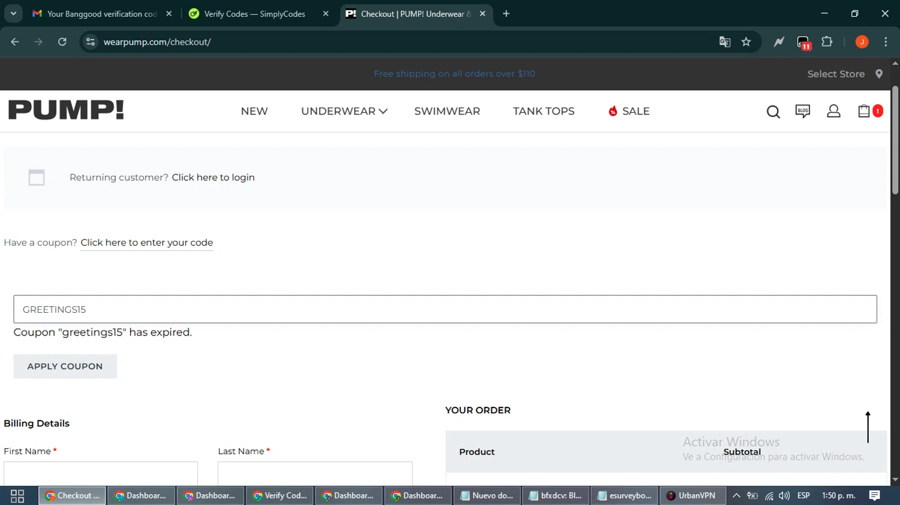Click the page vertical scrollbar thumb

[x=895, y=141]
